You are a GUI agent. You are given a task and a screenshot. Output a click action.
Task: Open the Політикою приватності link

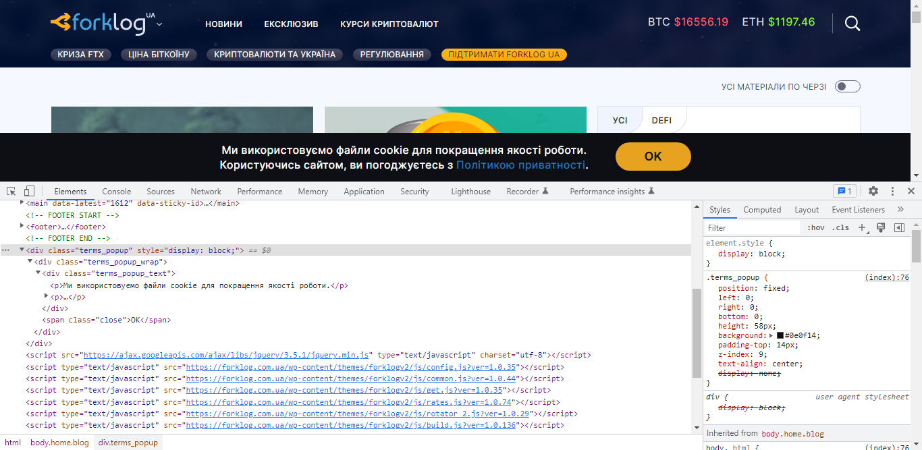coord(520,165)
